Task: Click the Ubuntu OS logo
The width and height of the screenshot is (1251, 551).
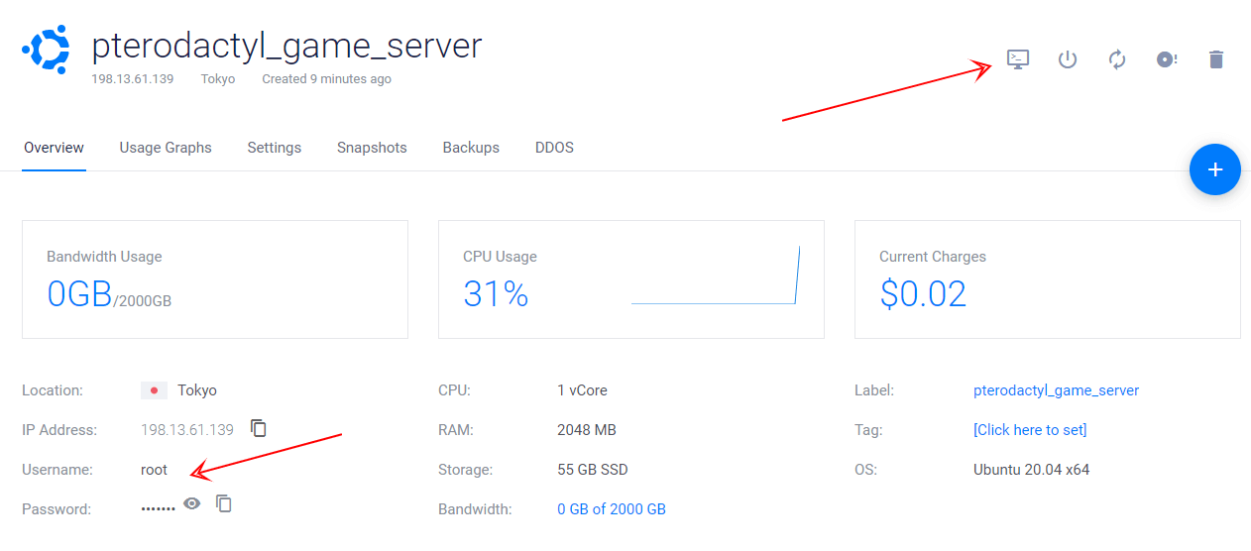Action: coord(46,50)
